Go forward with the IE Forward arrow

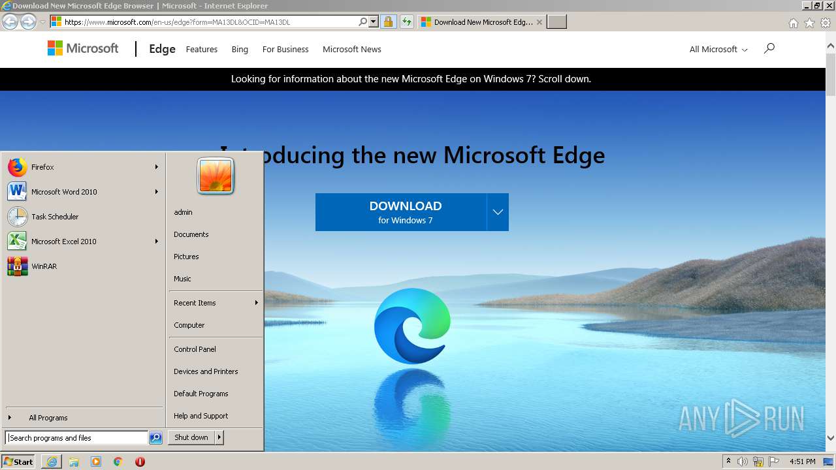pos(28,22)
